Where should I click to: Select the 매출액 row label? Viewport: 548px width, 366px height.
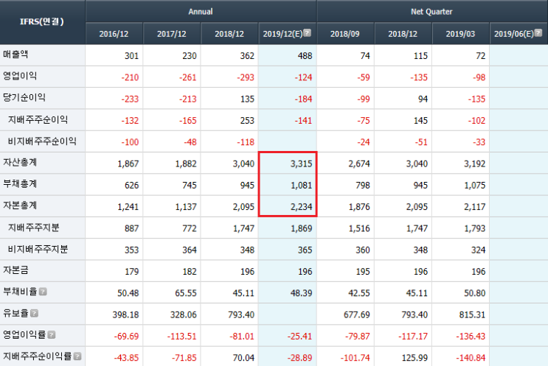point(15,54)
